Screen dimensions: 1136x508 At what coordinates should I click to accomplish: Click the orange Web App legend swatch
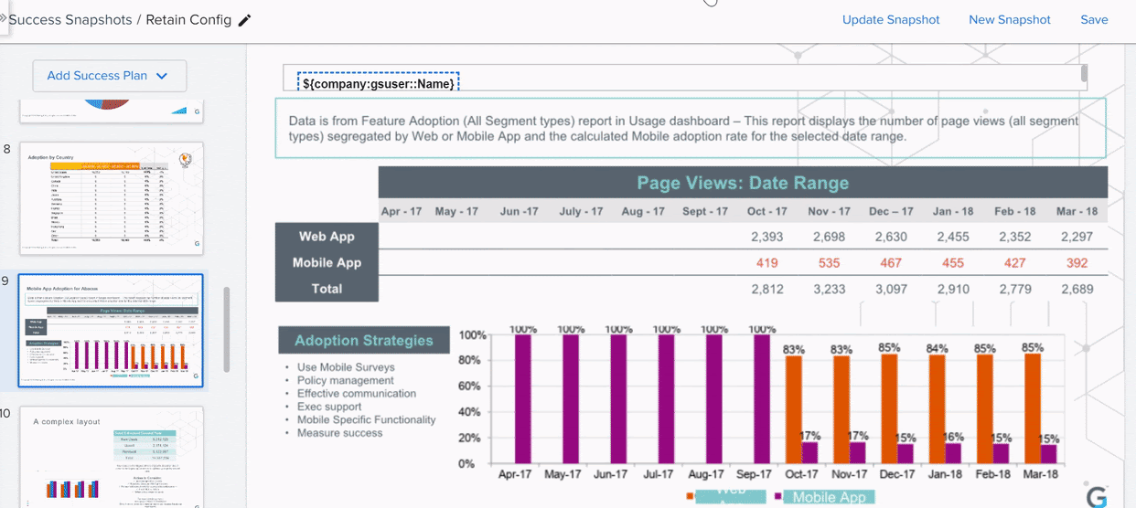690,497
